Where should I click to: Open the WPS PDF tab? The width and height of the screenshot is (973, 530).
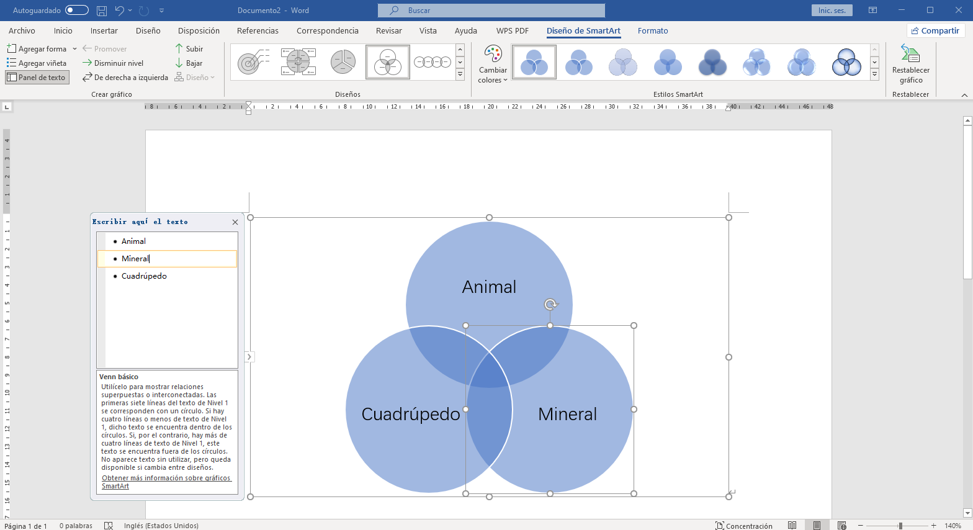[513, 30]
